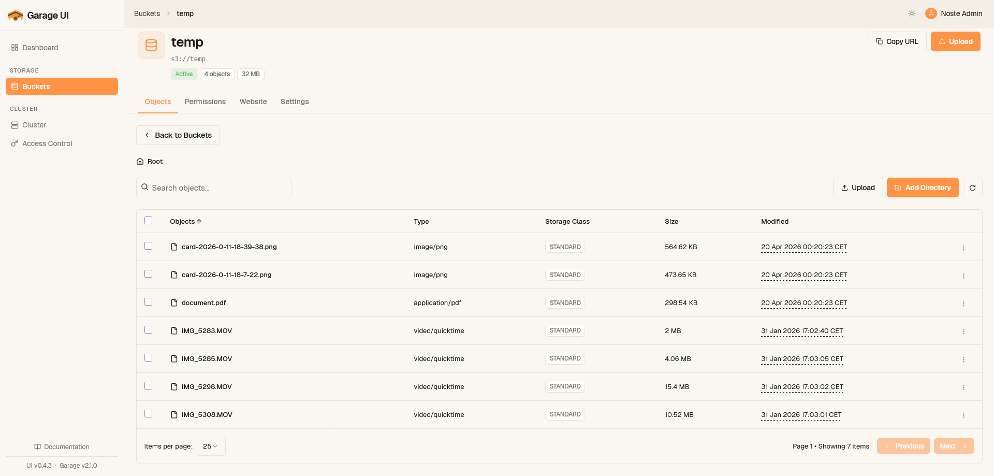Open the items per page dropdown
Screen dimensions: 994x476
[x=211, y=446]
